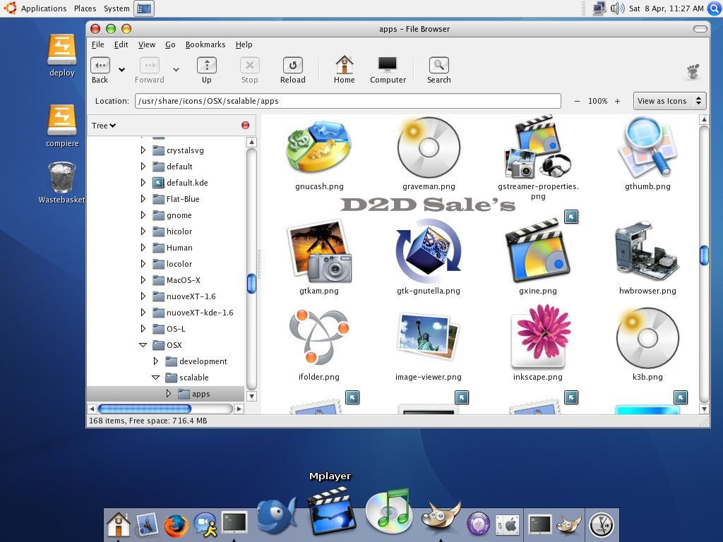Open the View as Icons dropdown
This screenshot has width=723, height=542.
(668, 100)
